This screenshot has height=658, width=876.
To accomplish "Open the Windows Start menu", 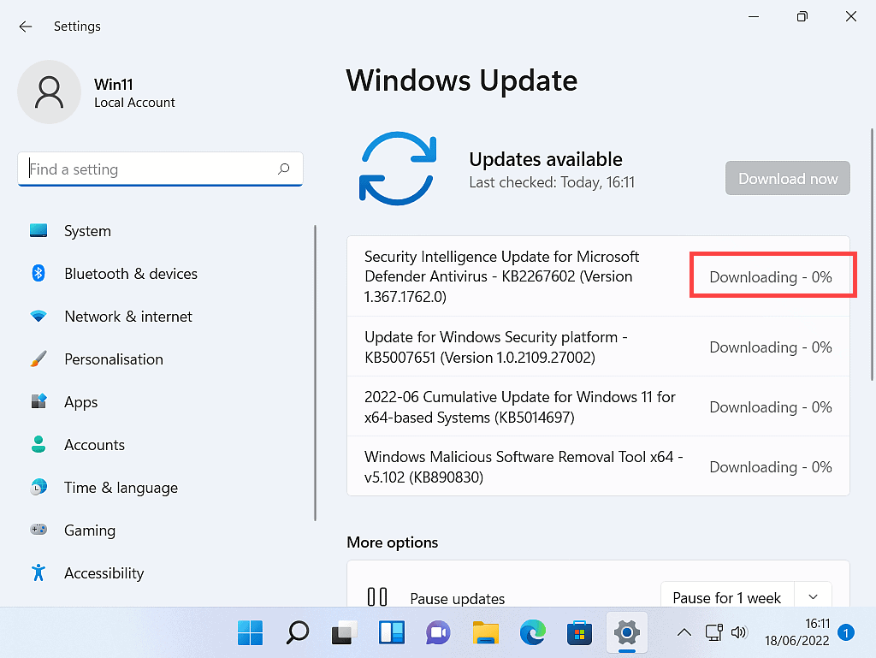I will [x=250, y=633].
